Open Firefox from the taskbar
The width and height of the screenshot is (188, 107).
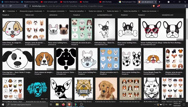pos(63,105)
